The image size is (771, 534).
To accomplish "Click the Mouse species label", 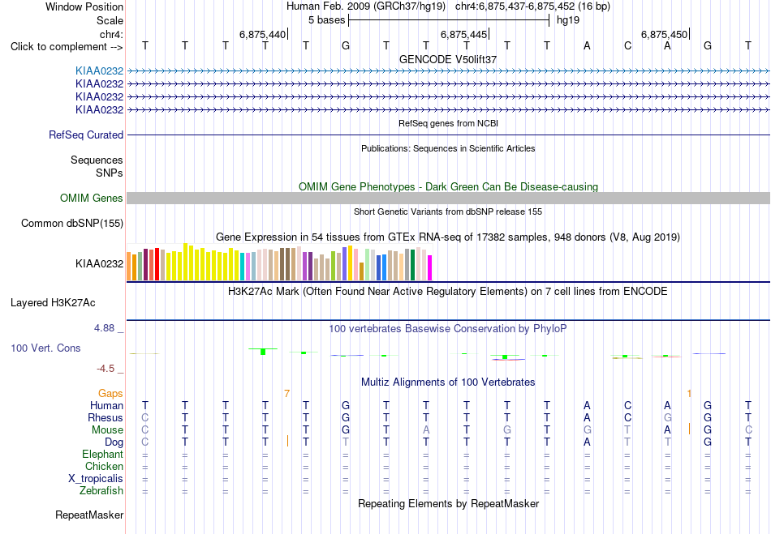I will (107, 430).
